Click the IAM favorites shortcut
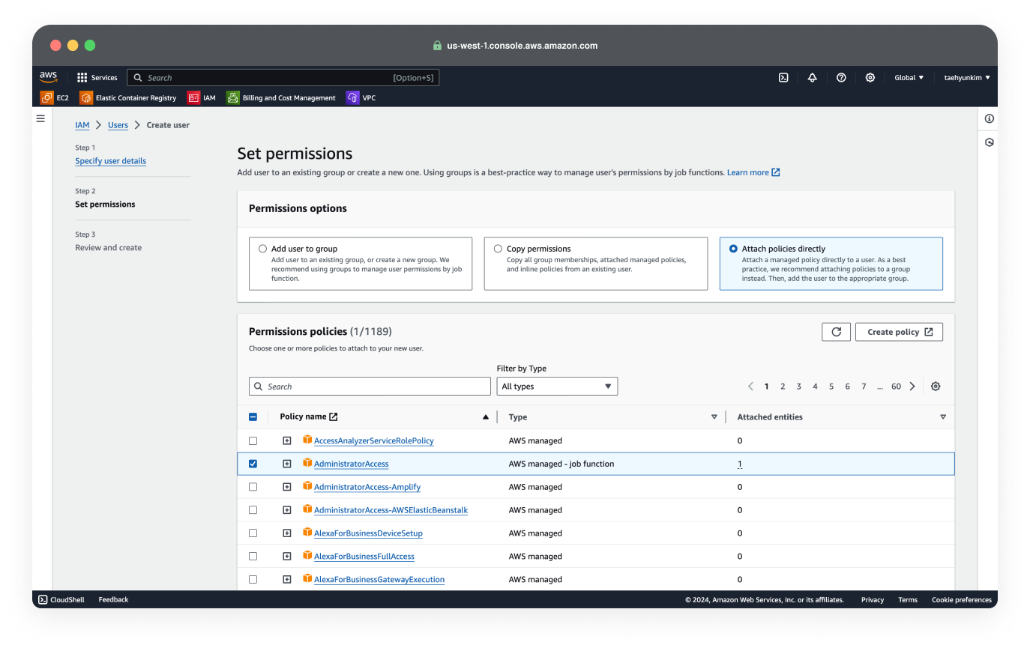 (201, 97)
